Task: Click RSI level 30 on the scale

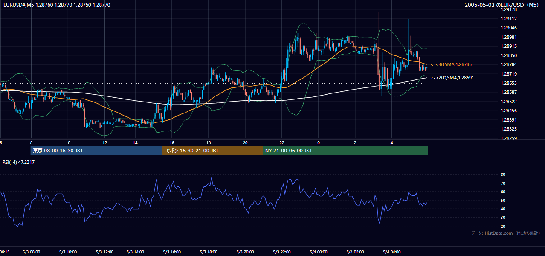Action: click(503, 217)
